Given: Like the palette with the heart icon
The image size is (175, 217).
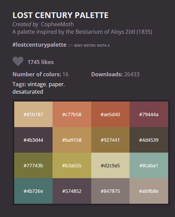Looking at the screenshot, I should 18,61.
